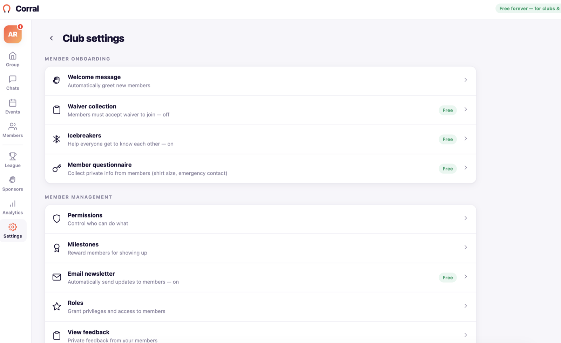Open the Members sidebar icon
The image size is (561, 343).
click(13, 126)
